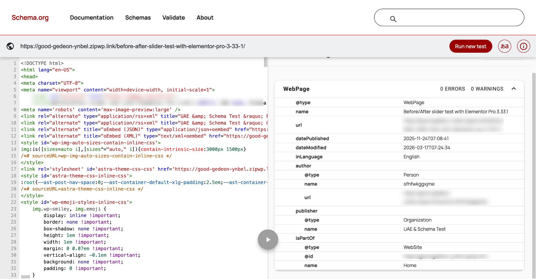This screenshot has height=279, width=536.
Task: Focus the search input field
Action: point(458,17)
